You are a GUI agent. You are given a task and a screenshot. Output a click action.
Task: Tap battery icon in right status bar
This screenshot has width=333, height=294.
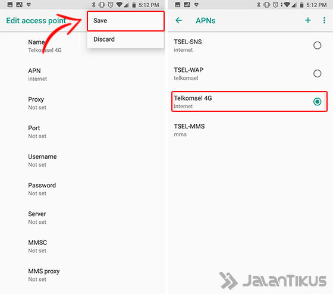click(x=301, y=5)
